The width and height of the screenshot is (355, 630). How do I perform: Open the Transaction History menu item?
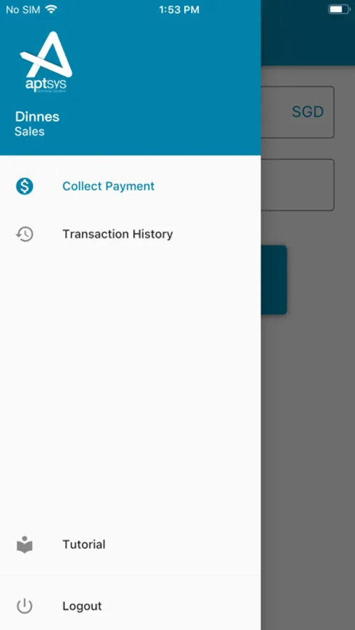click(130, 234)
